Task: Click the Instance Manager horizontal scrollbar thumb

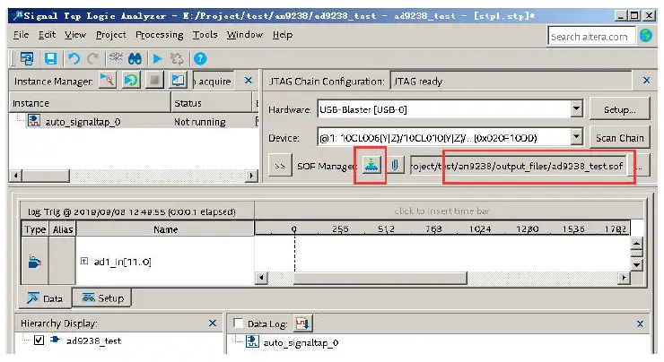Action: pyautogui.click(x=46, y=175)
